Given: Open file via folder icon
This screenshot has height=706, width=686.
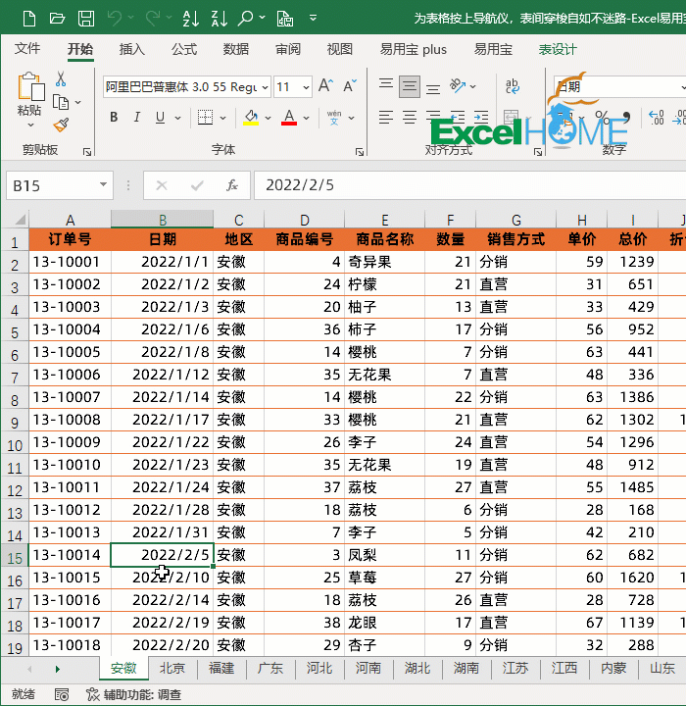Looking at the screenshot, I should 57,19.
